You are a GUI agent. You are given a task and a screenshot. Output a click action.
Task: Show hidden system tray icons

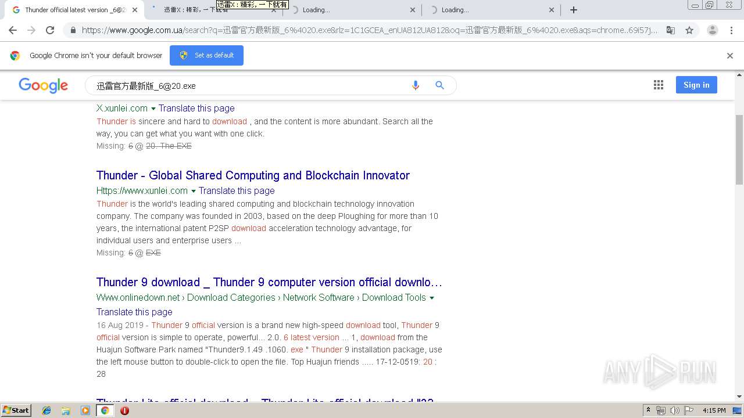(x=648, y=410)
